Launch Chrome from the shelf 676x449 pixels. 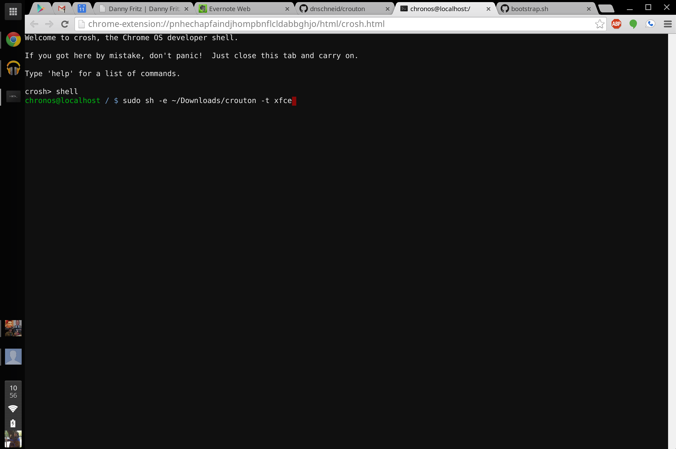[x=13, y=40]
